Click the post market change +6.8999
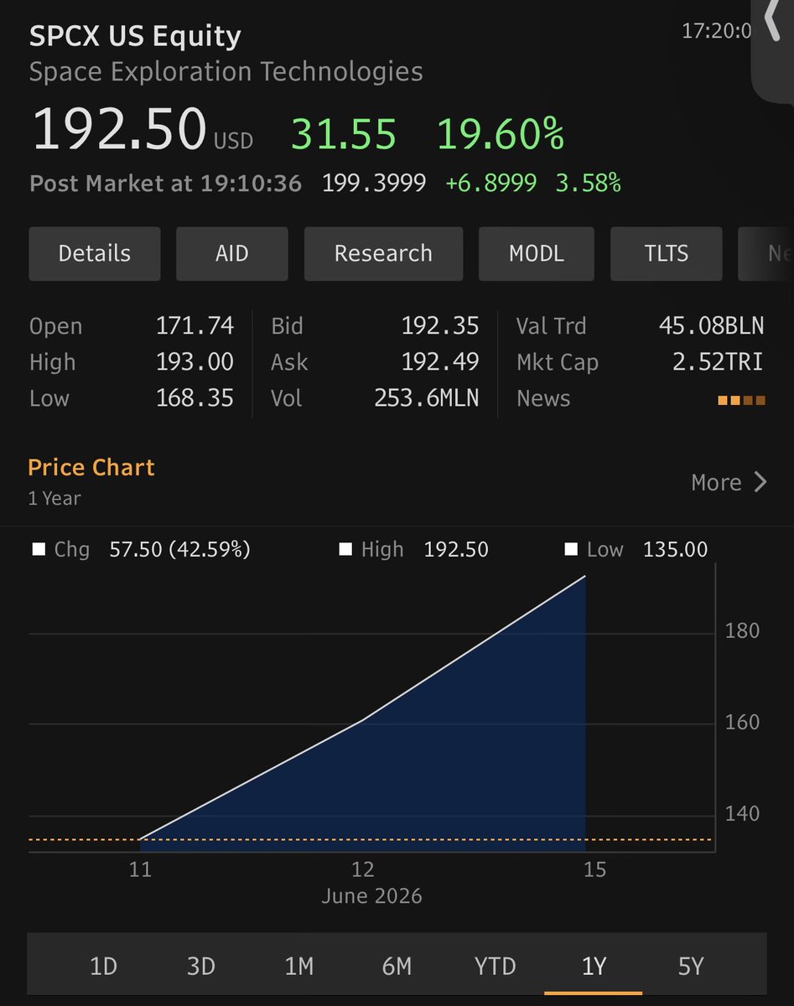The width and height of the screenshot is (794, 1006). [x=490, y=183]
